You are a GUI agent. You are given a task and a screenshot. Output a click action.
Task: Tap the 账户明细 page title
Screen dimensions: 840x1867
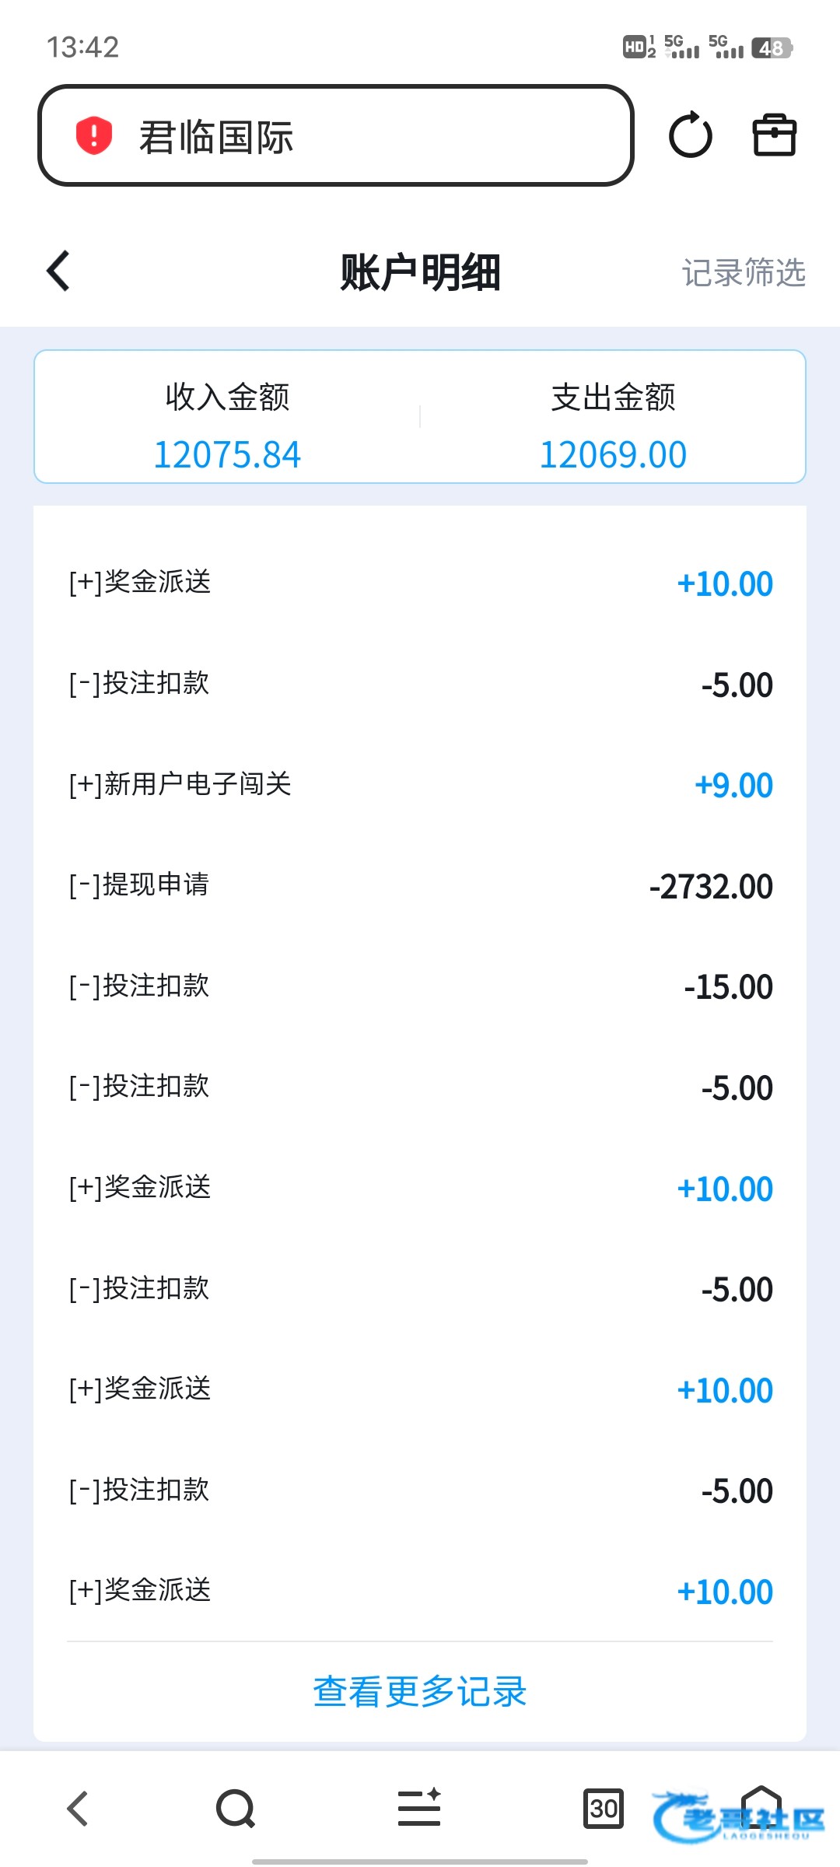420,272
